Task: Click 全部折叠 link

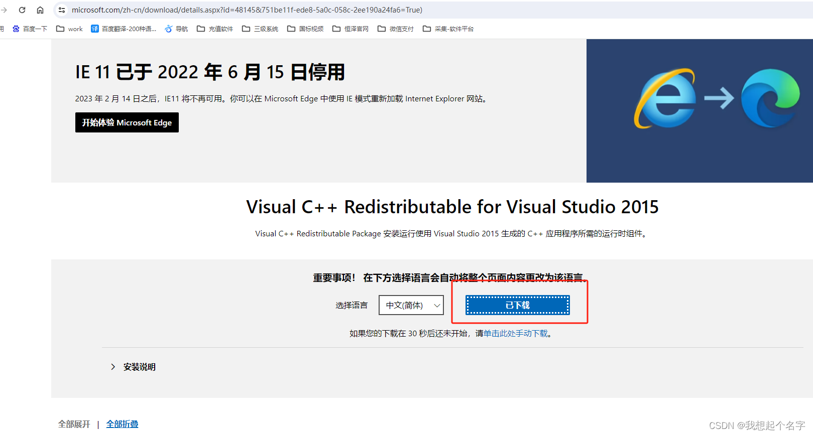Action: (122, 424)
